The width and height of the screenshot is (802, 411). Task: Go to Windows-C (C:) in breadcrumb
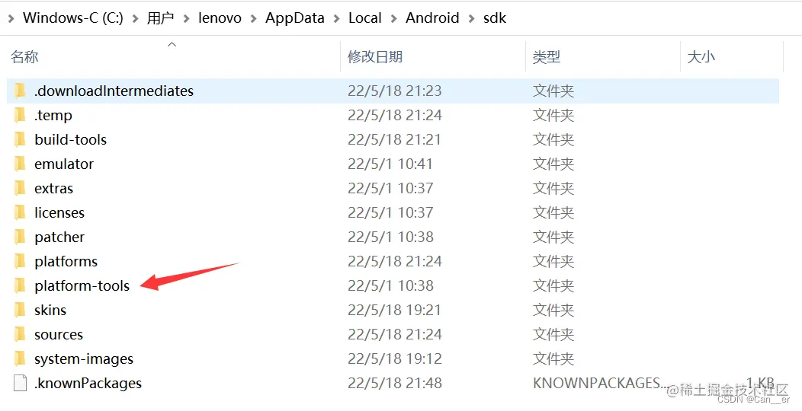click(x=73, y=18)
